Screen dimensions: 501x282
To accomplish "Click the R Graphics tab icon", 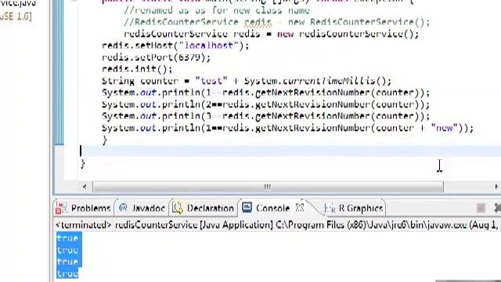I will click(x=330, y=208).
